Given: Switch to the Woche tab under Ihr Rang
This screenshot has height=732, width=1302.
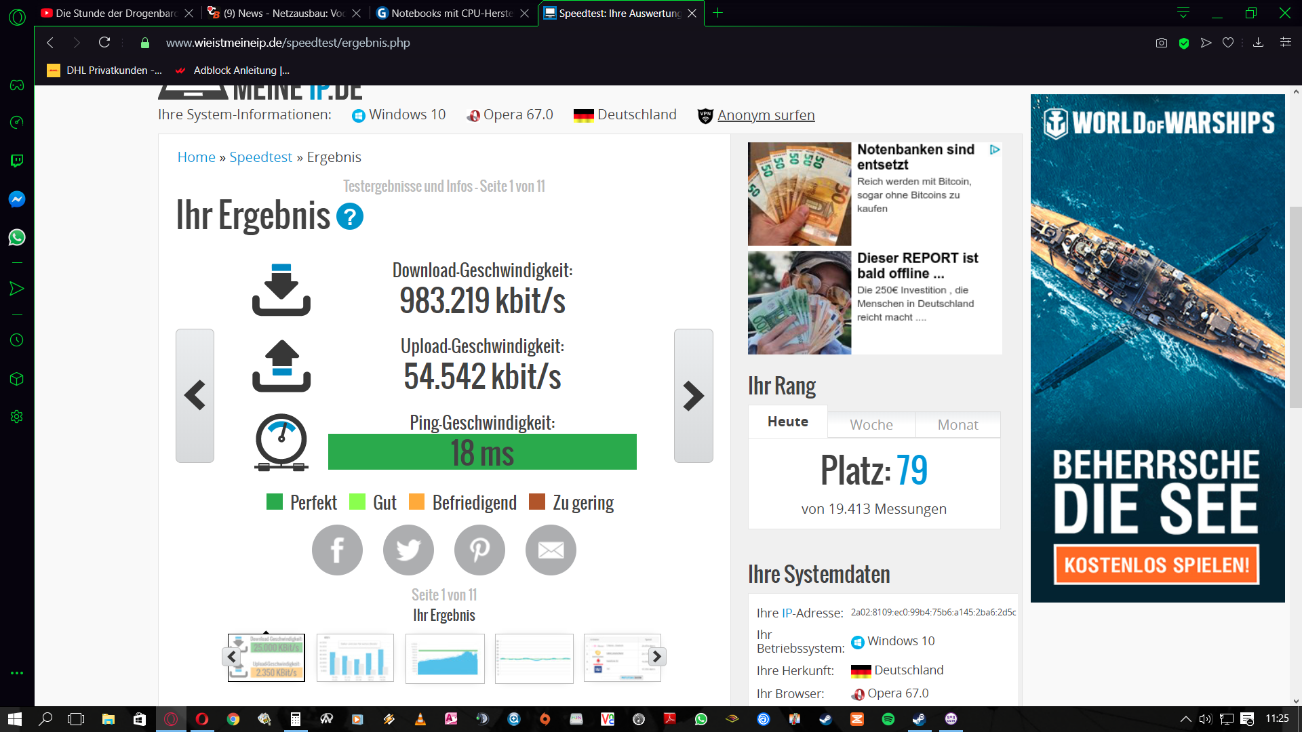Looking at the screenshot, I should [871, 424].
